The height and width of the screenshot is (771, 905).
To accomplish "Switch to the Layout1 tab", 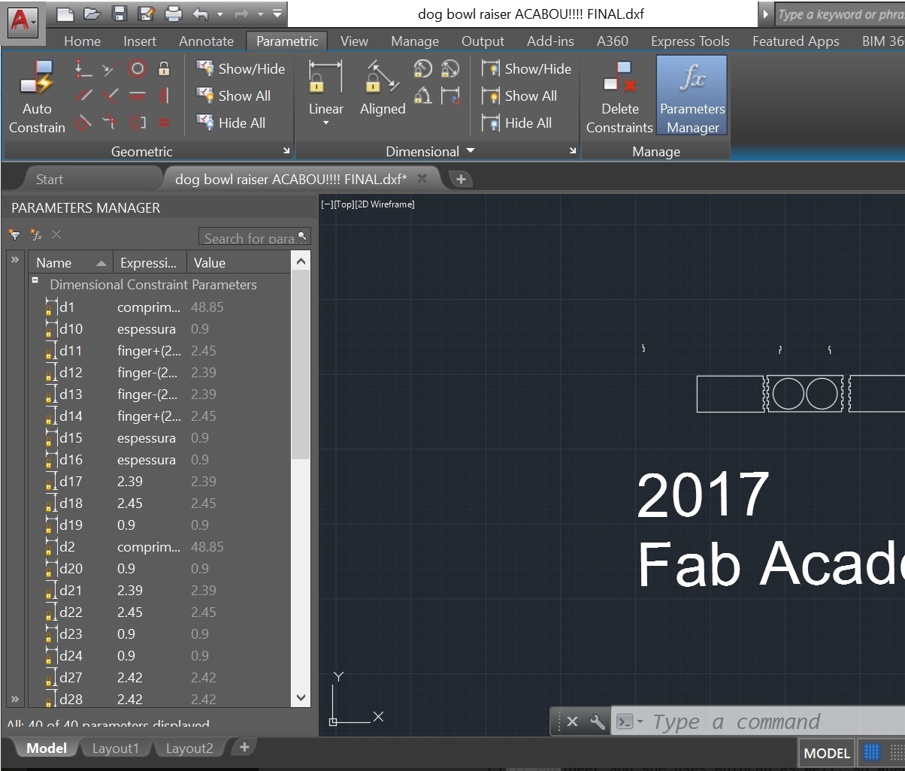I will click(115, 748).
